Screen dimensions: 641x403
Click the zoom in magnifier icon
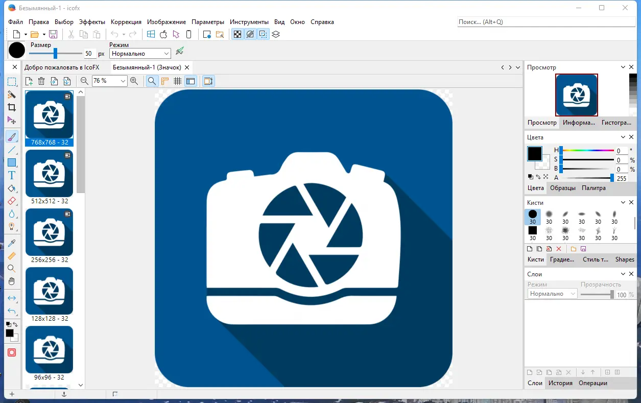[134, 81]
